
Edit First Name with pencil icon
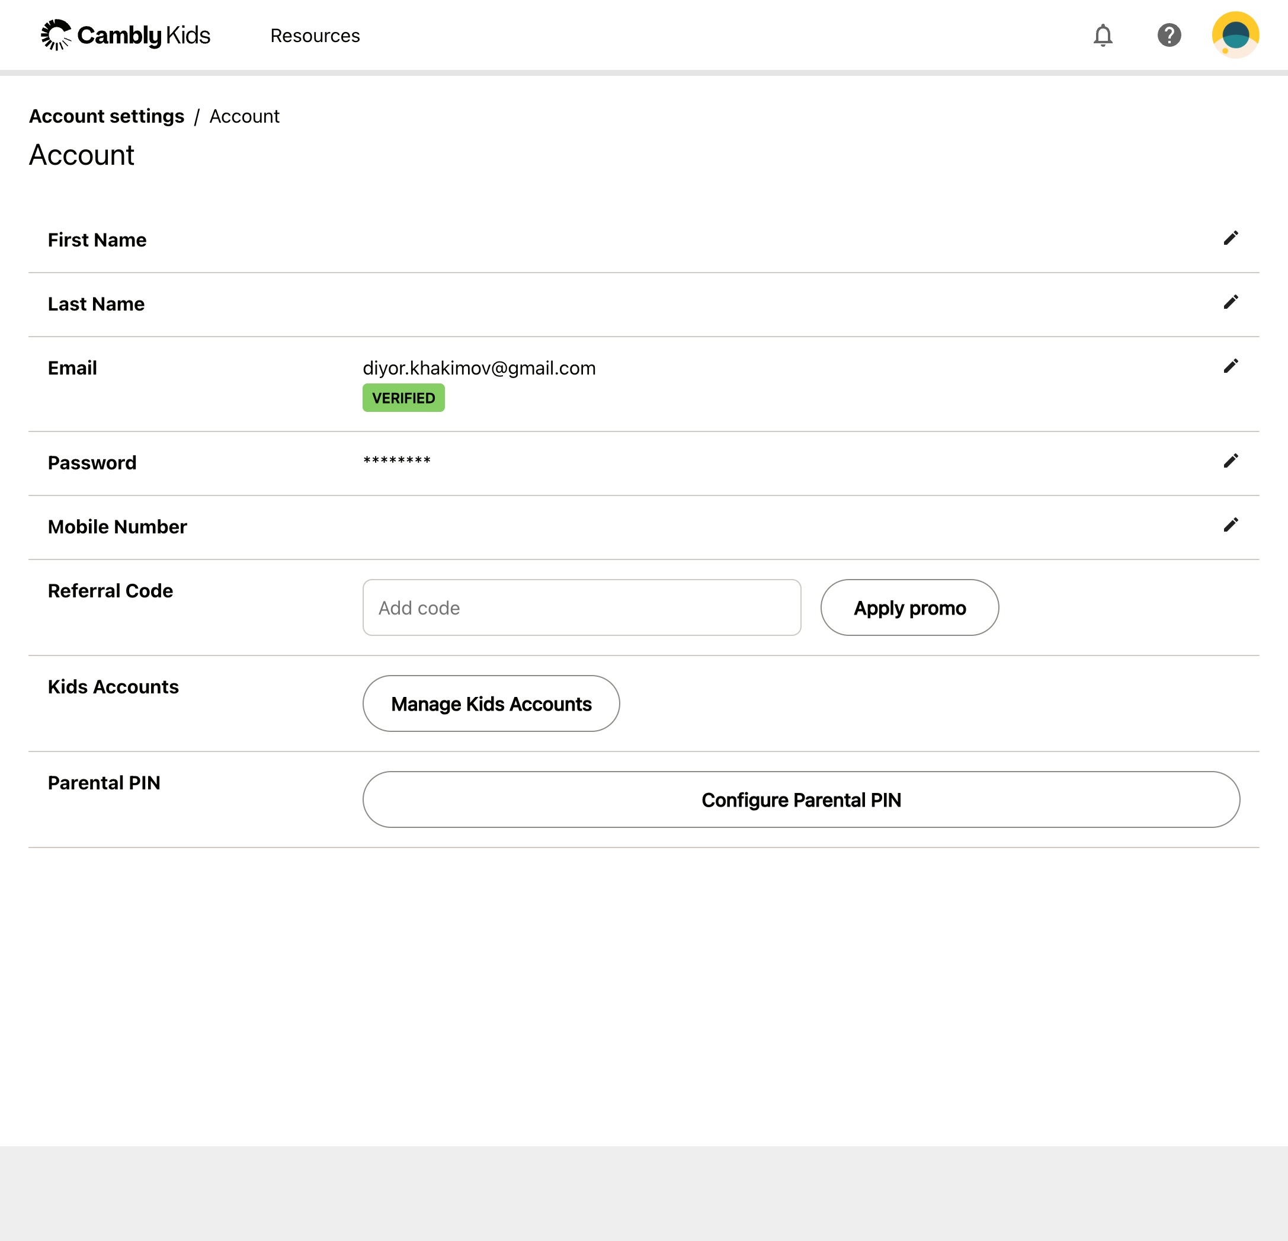(1230, 238)
